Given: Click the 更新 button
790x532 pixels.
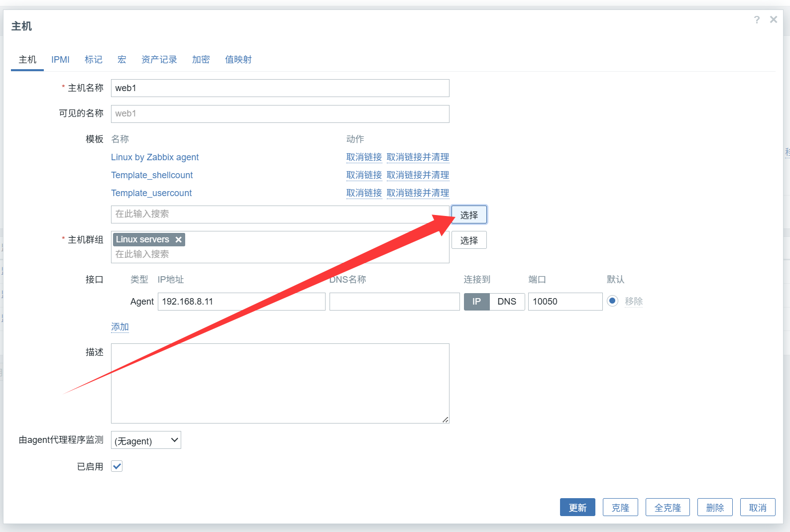Looking at the screenshot, I should (x=577, y=508).
